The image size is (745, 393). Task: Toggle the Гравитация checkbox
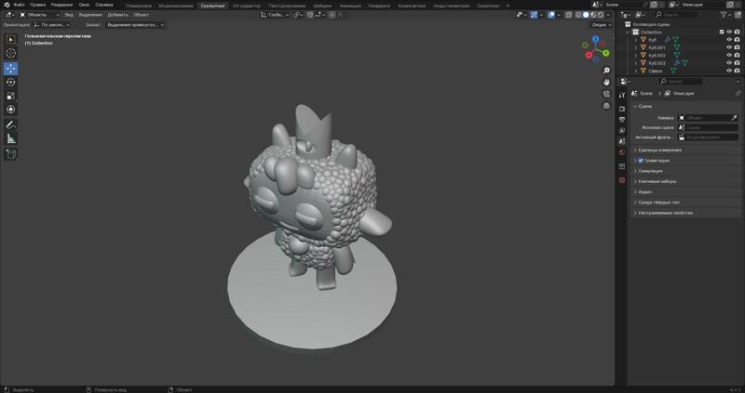tap(641, 161)
